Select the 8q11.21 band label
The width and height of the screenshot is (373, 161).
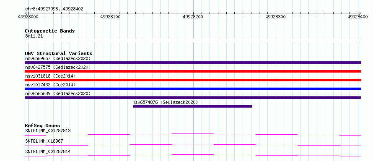pos(34,36)
